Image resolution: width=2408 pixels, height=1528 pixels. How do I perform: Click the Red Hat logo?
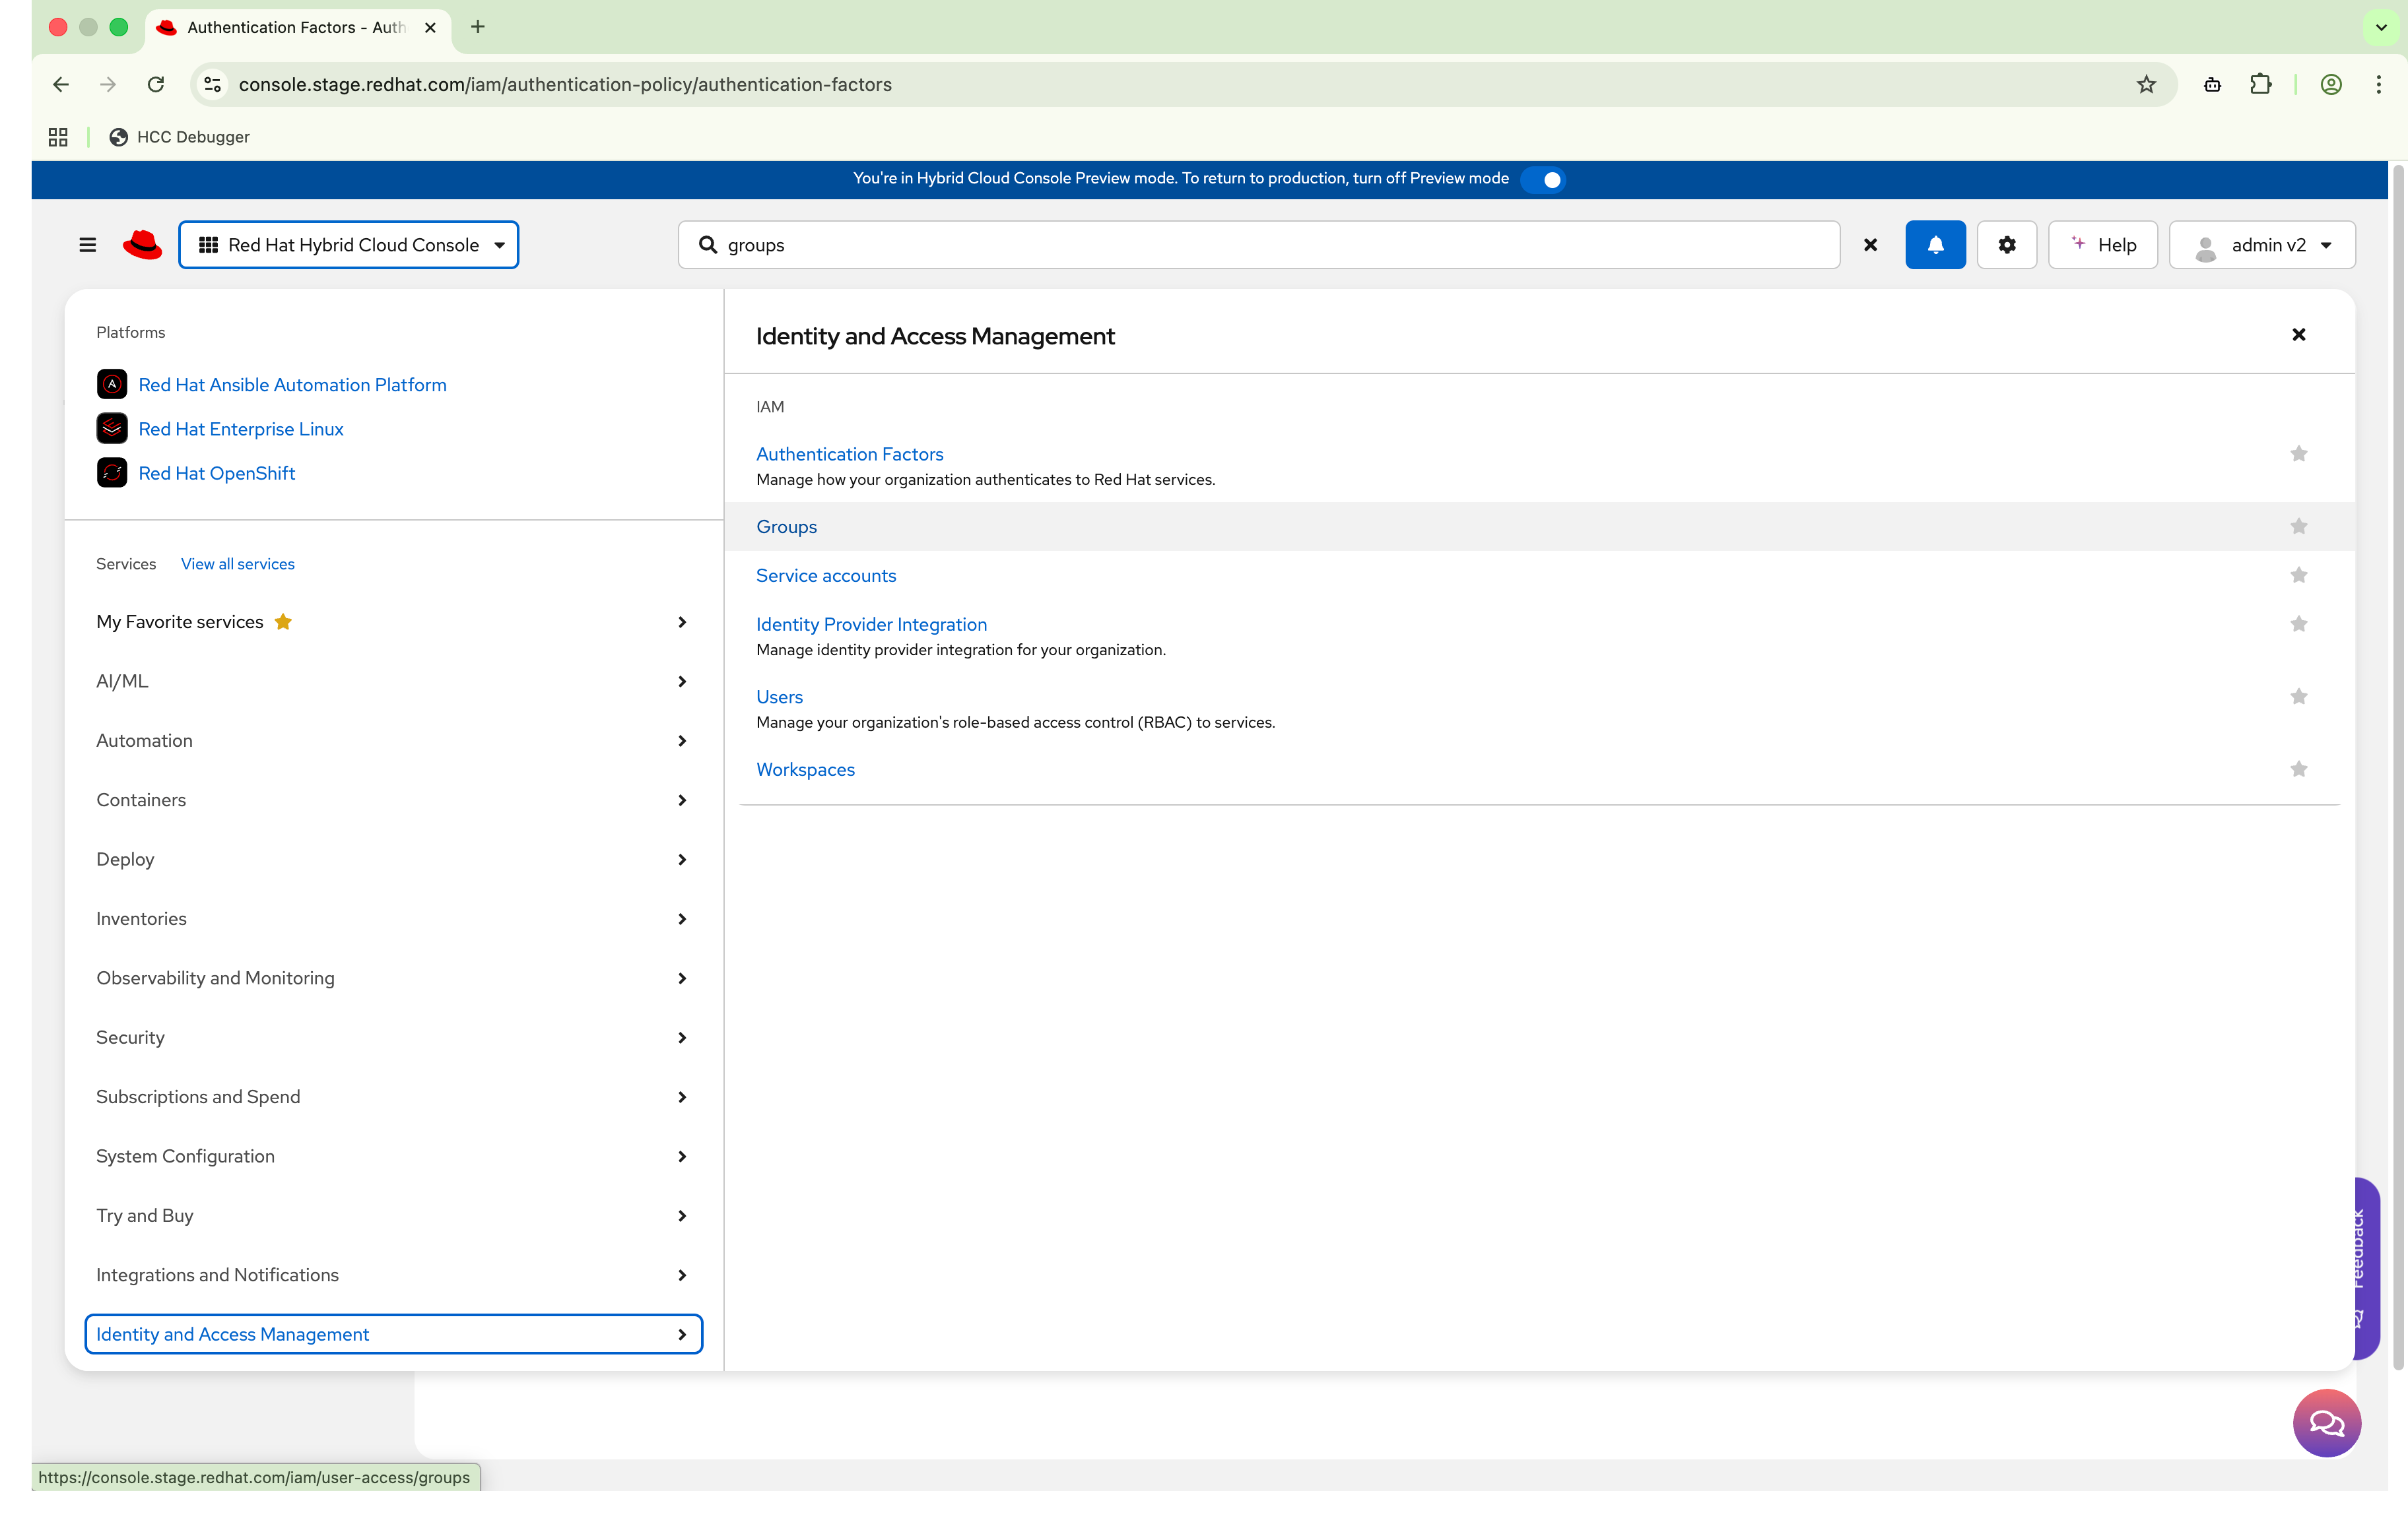point(142,245)
